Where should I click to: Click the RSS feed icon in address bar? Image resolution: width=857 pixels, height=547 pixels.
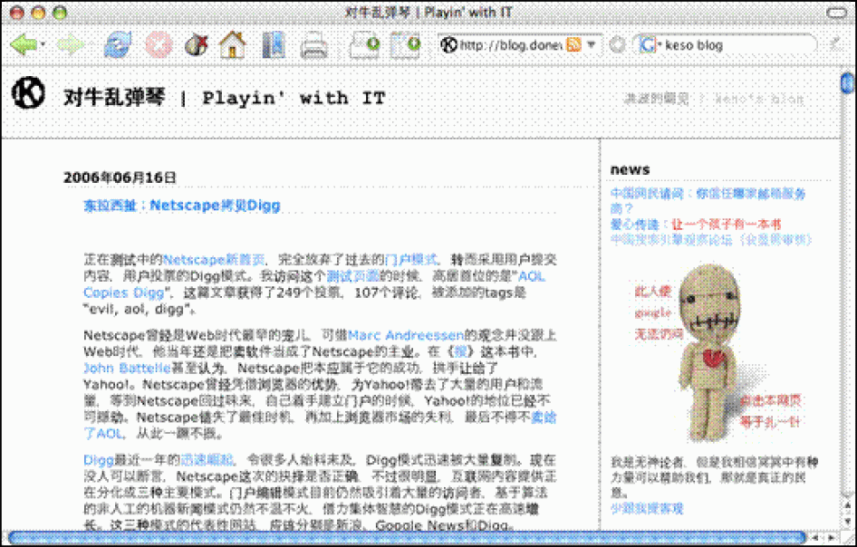[x=573, y=44]
